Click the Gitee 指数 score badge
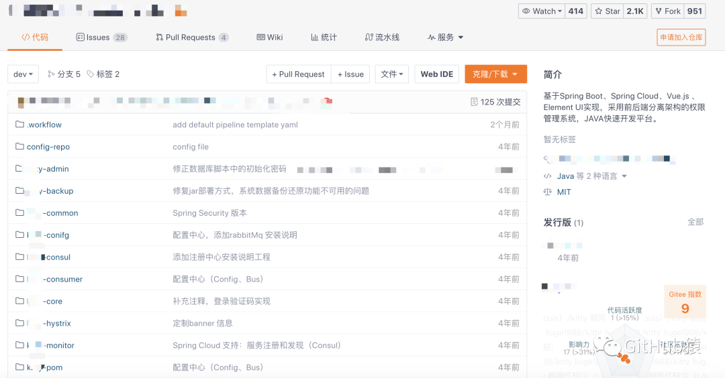725x378 pixels. click(x=685, y=303)
